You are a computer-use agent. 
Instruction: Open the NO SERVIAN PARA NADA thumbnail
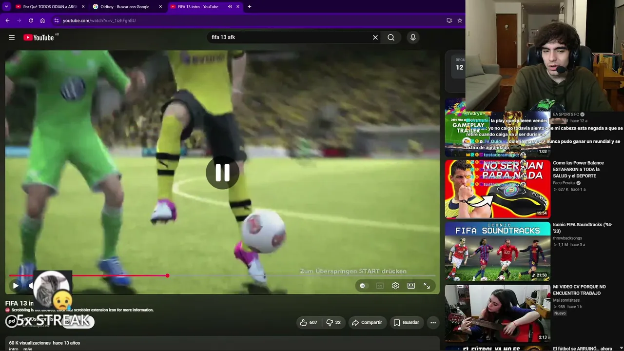pyautogui.click(x=497, y=189)
